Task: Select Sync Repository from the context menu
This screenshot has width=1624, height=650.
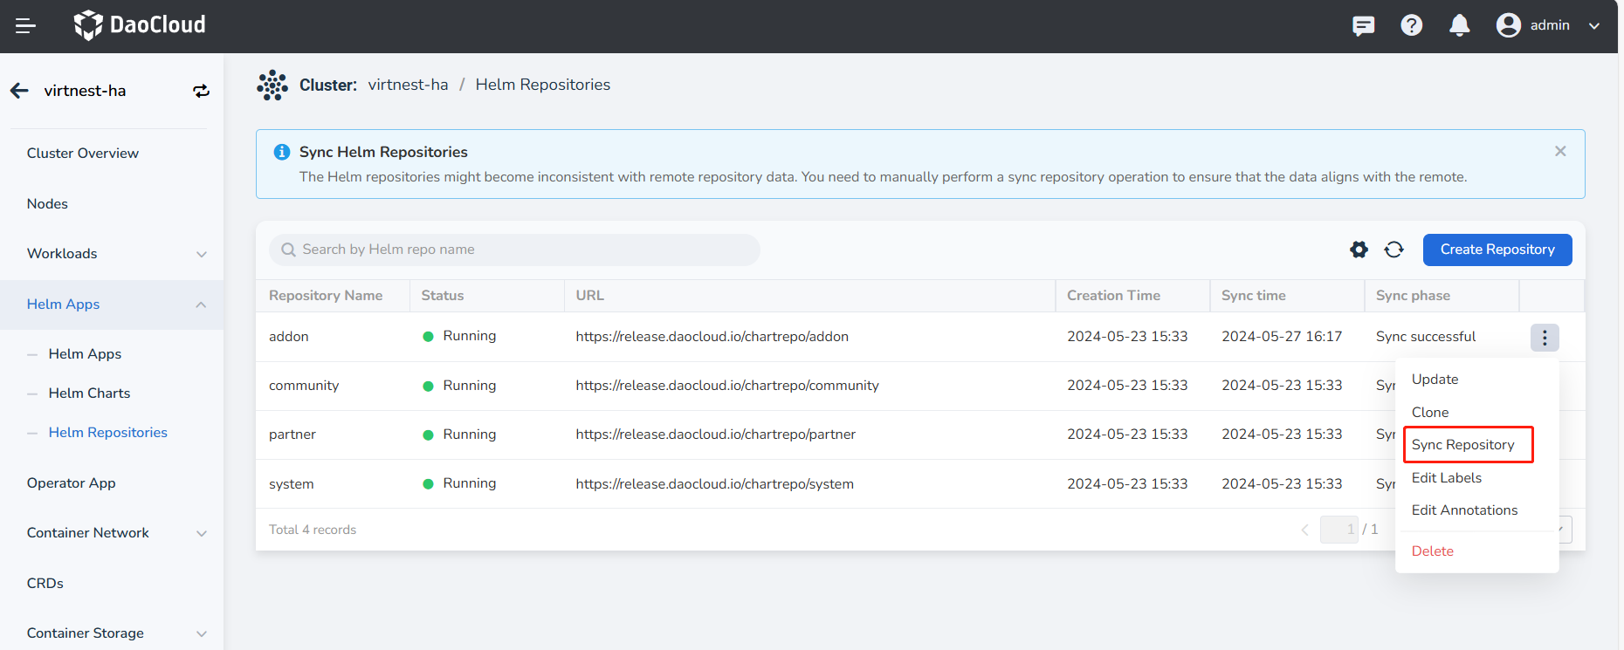Action: 1463,445
